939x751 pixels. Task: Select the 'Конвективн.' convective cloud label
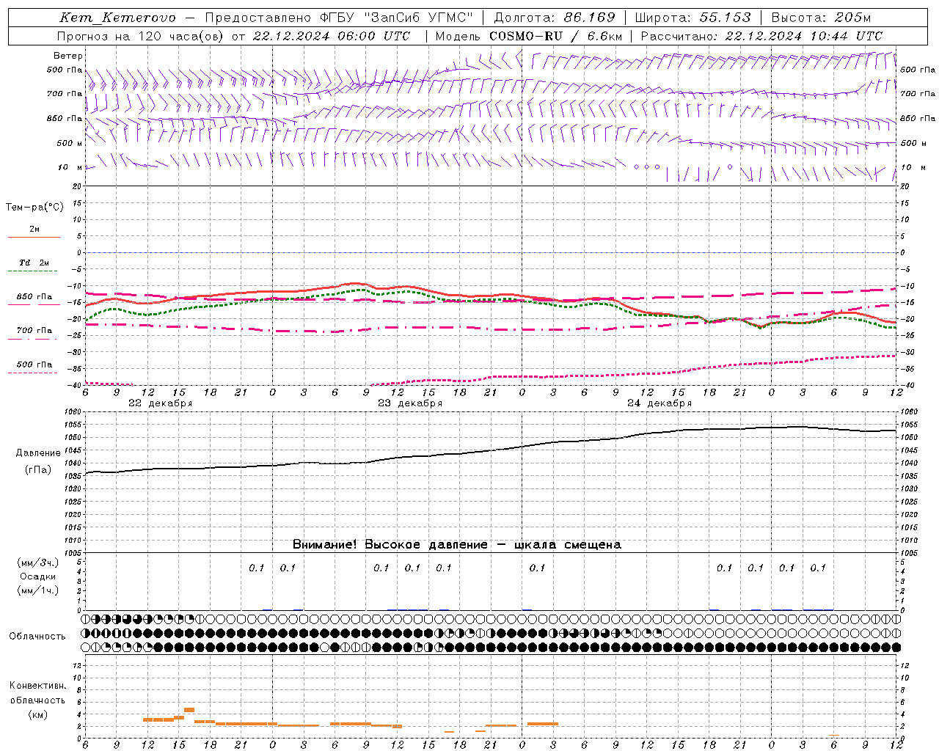click(x=37, y=686)
